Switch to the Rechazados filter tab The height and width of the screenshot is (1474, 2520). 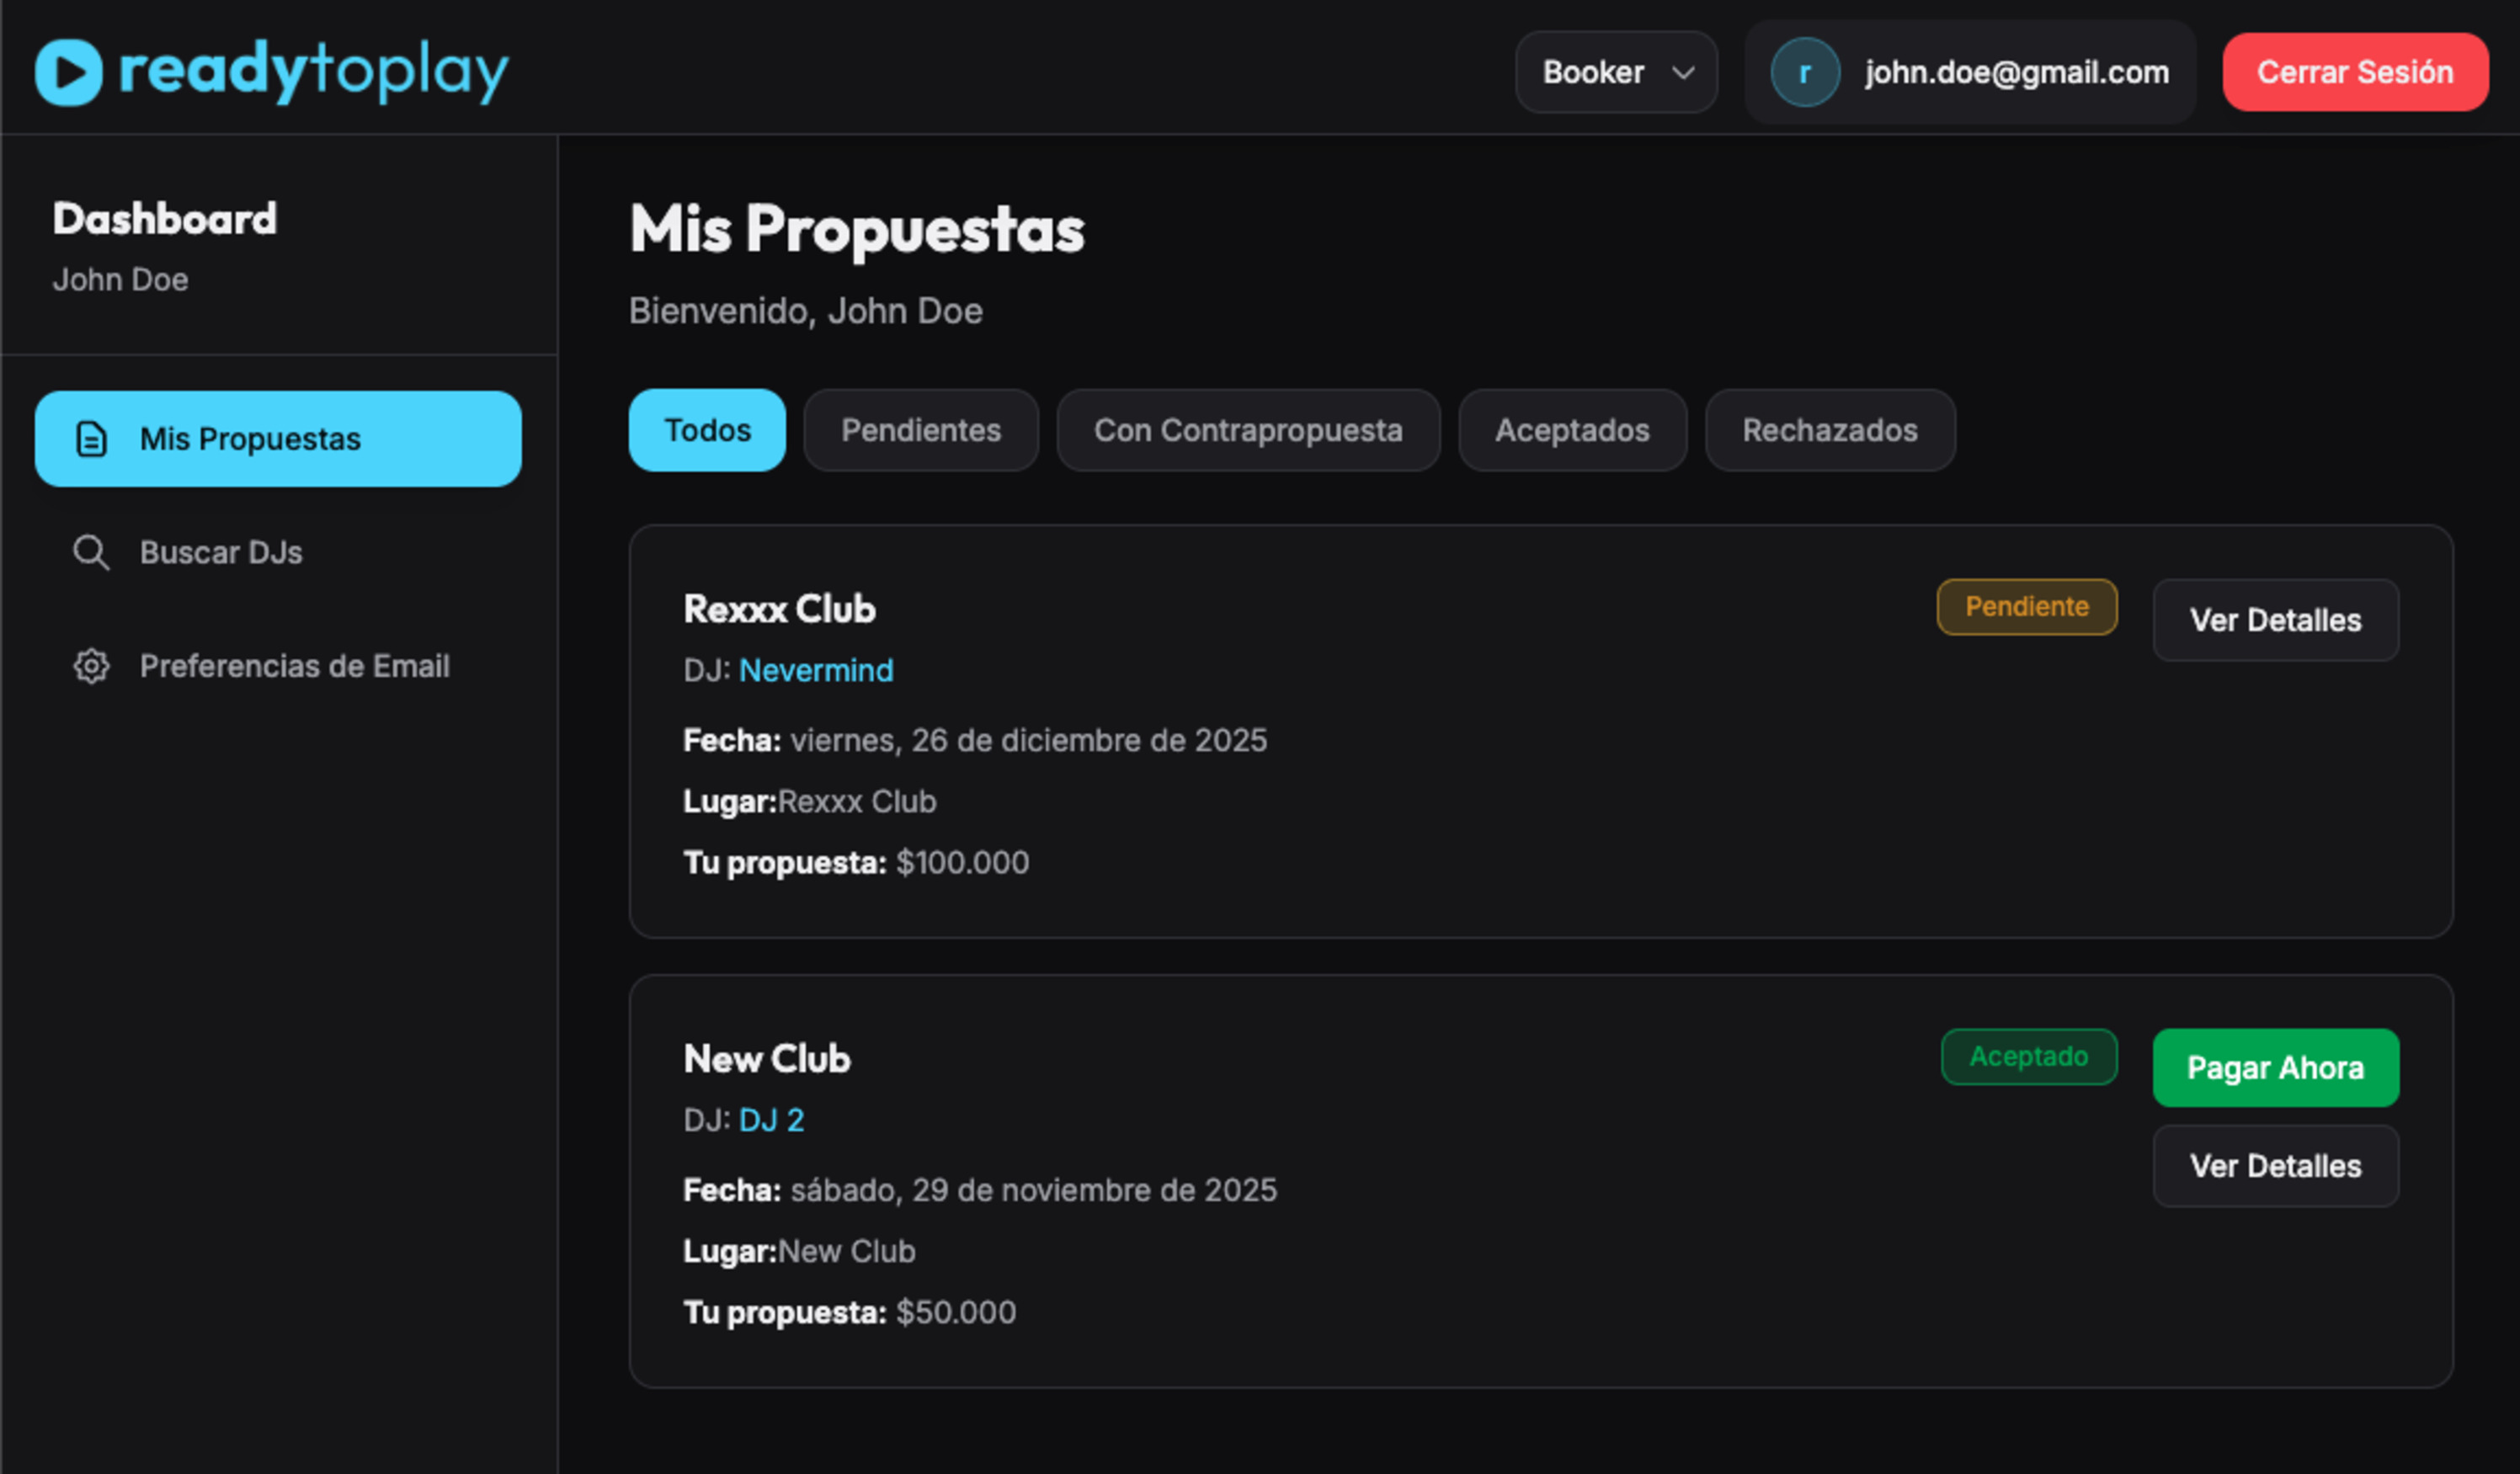[x=1830, y=430]
